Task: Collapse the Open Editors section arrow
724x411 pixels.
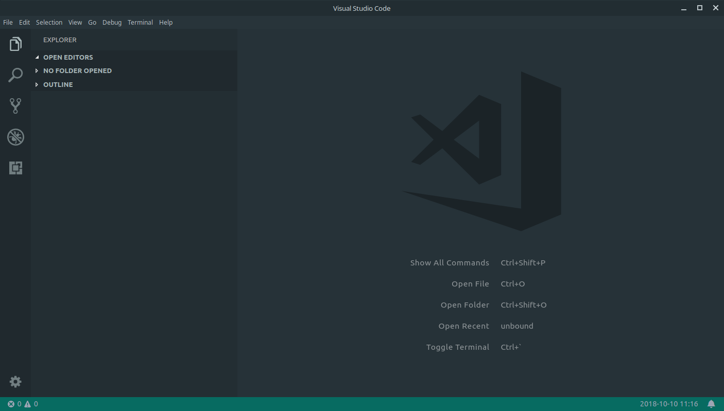Action: pos(37,57)
